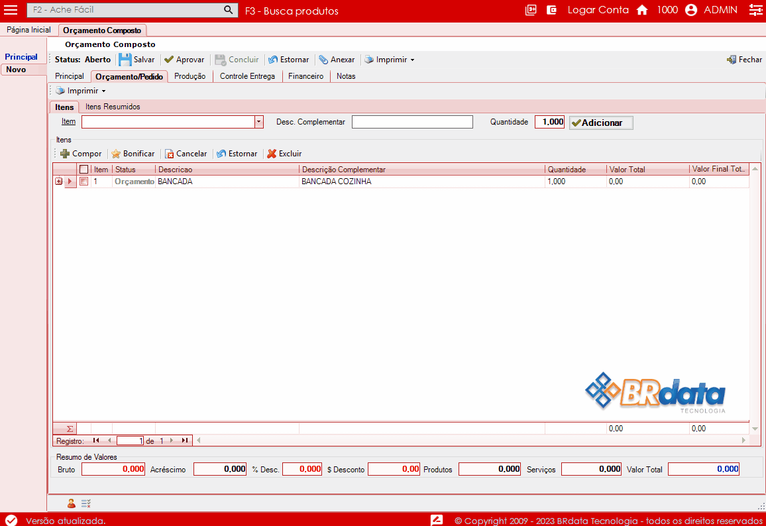Click the Salvar floppy disk icon
This screenshot has height=526, width=766.
125,60
